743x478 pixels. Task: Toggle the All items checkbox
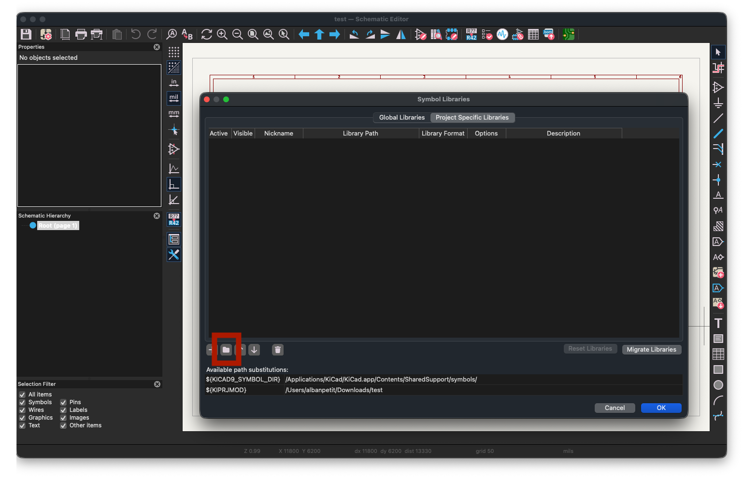pos(22,395)
